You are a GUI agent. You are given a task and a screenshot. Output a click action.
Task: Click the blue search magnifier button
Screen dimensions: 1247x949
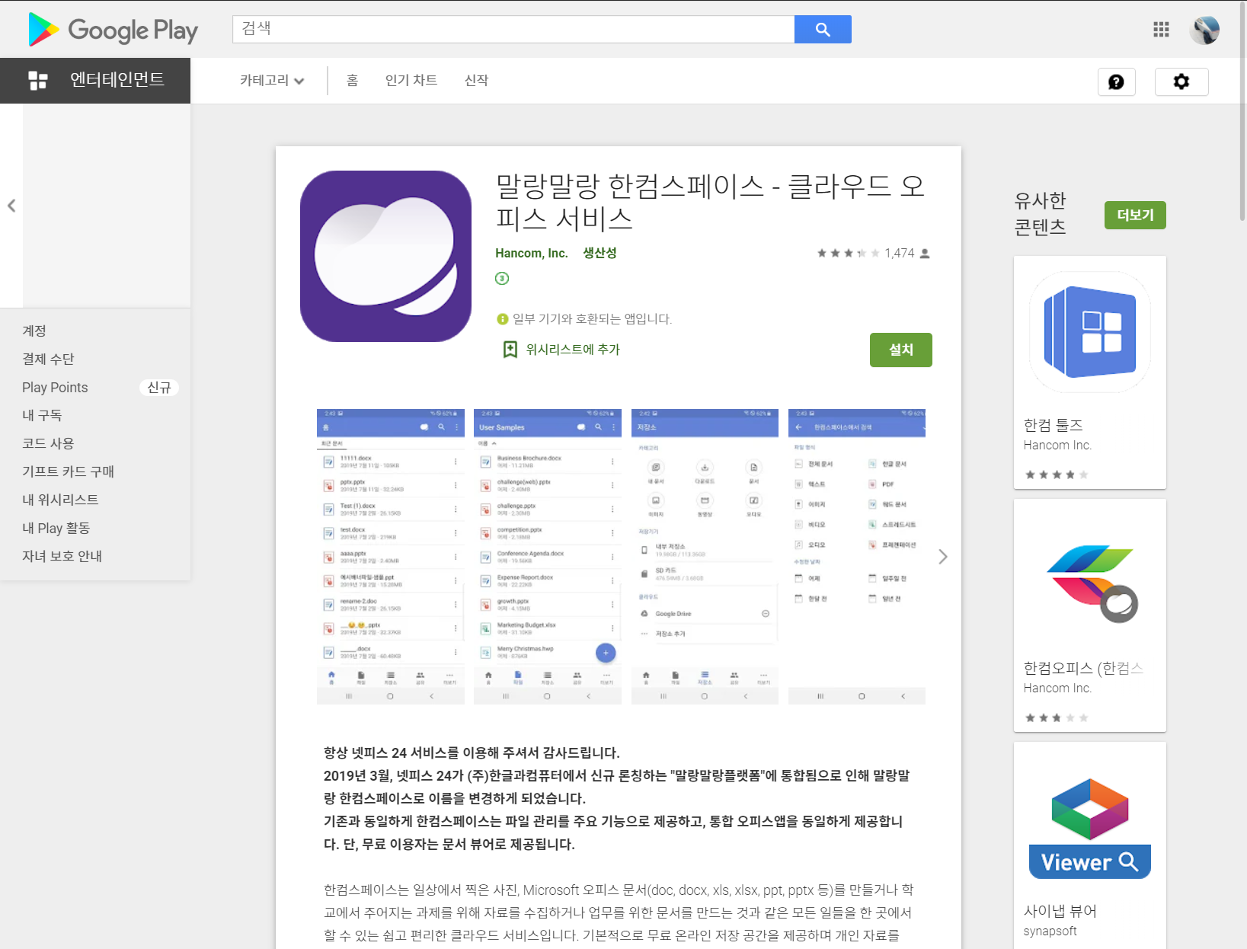point(823,29)
